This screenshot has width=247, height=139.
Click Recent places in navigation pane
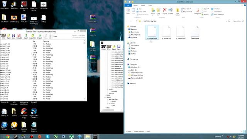click(134, 35)
